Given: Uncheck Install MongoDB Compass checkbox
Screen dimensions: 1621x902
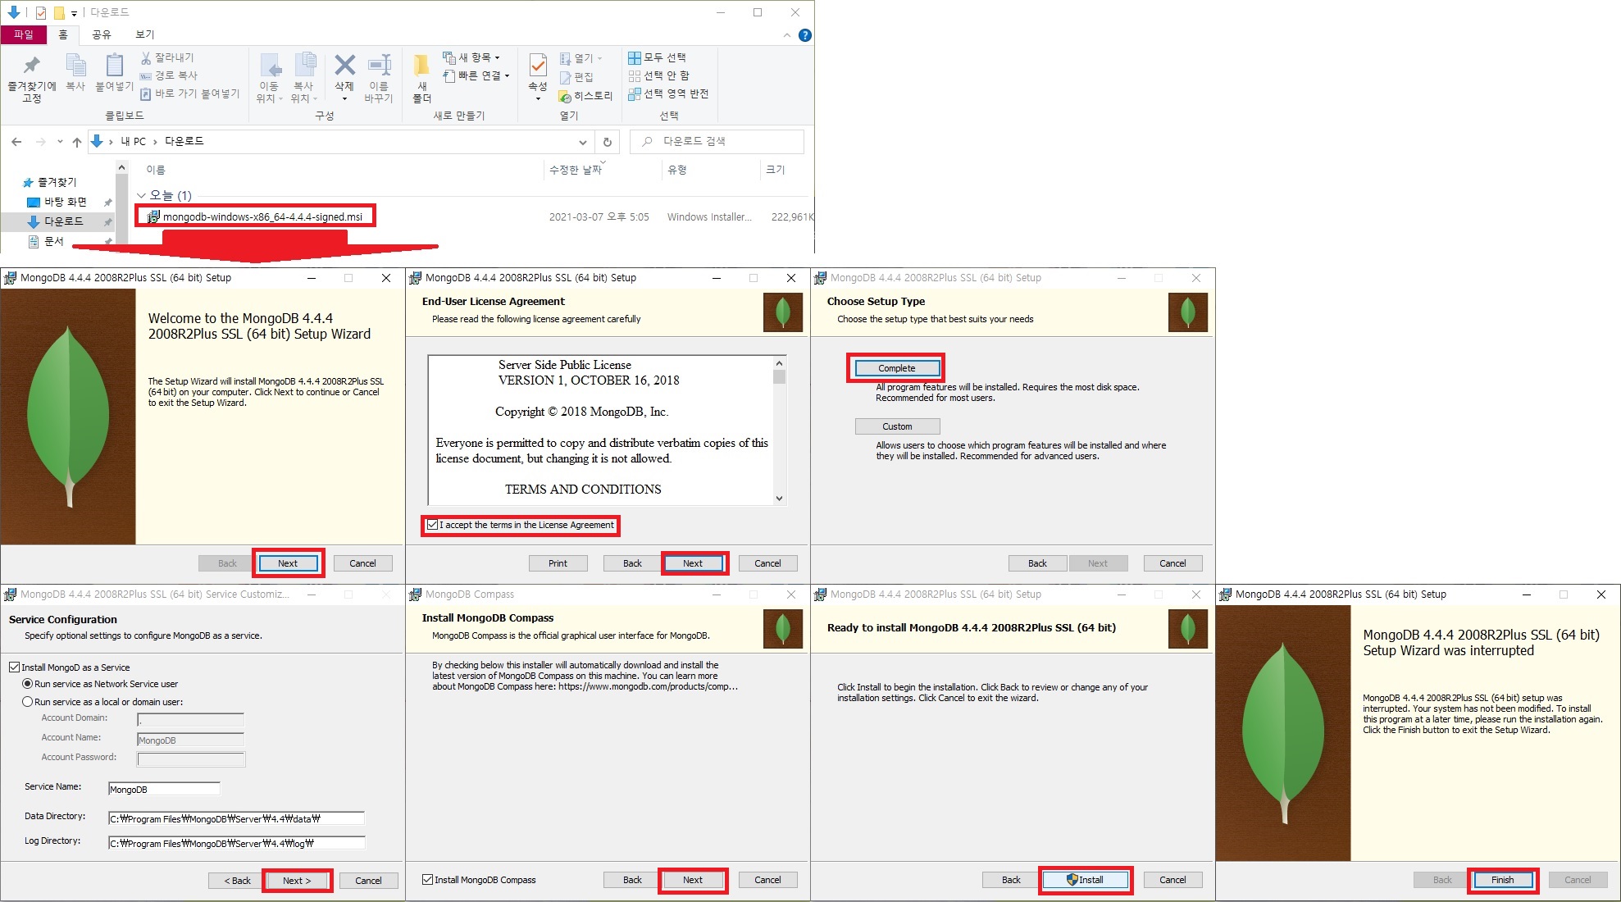Looking at the screenshot, I should (x=427, y=880).
